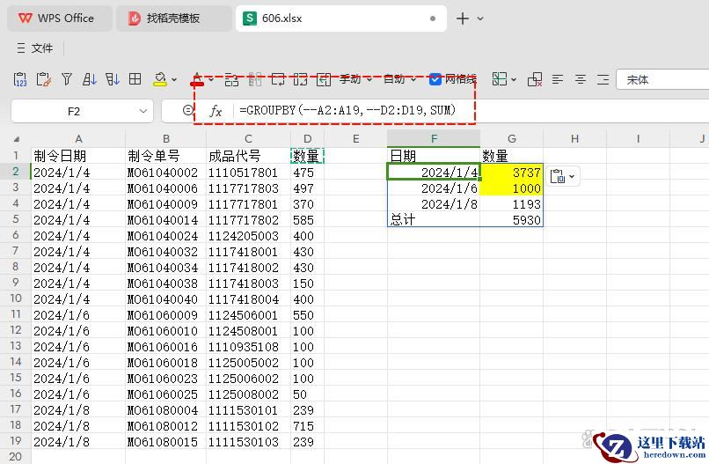Click cell showing 1193
Screen dimensions: 709x464
tap(511, 204)
